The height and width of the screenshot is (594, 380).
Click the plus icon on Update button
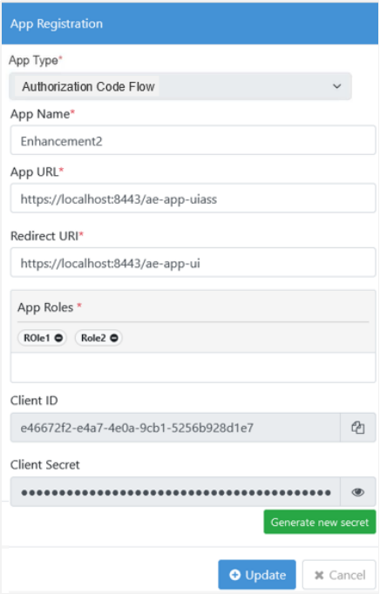[x=235, y=575]
